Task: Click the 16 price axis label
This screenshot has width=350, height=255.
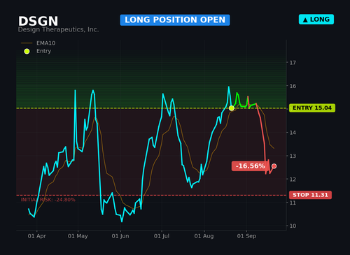Action: point(293,86)
